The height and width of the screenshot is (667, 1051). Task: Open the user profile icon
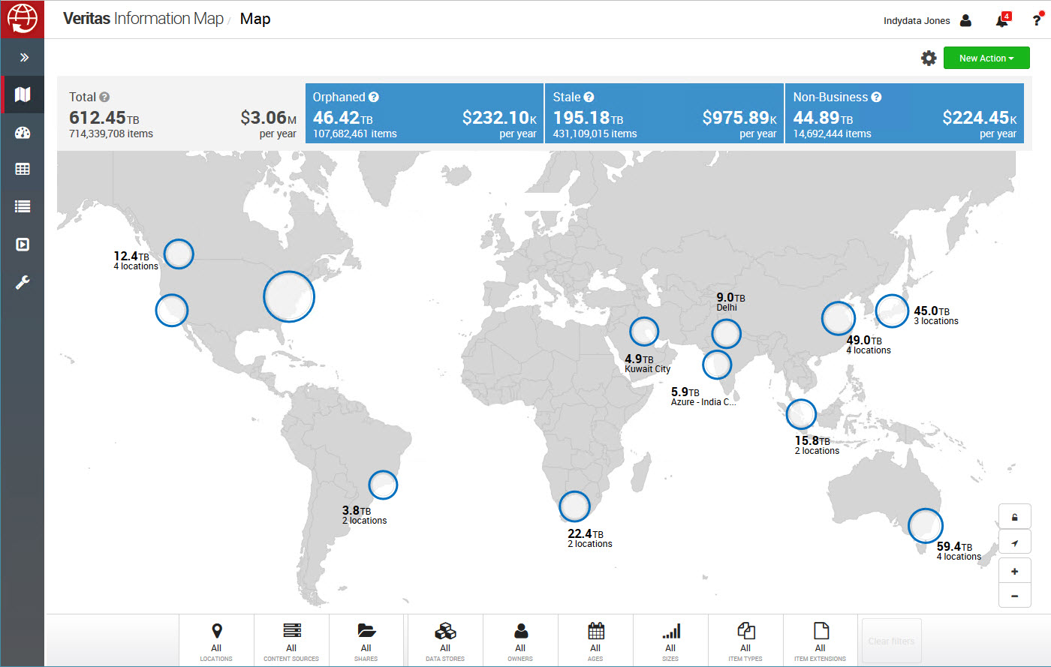click(965, 20)
